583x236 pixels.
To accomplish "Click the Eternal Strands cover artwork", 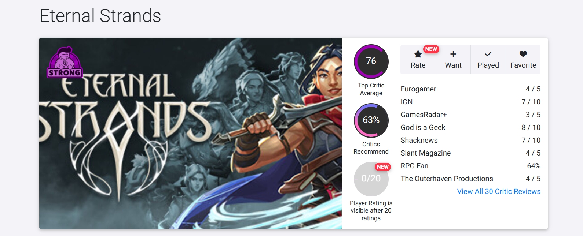I will [190, 133].
